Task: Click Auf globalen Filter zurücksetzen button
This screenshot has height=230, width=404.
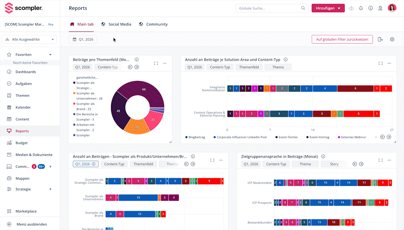Action: point(342,40)
